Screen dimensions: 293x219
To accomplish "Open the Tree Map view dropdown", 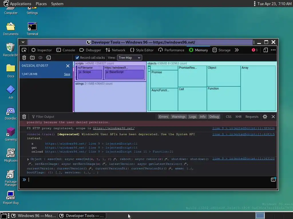I will 130,58.
